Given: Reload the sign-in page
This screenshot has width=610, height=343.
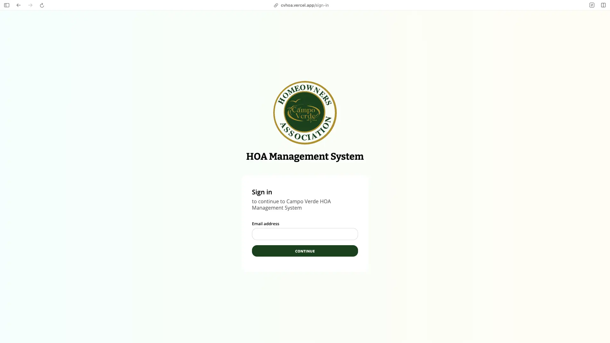Looking at the screenshot, I should click(42, 5).
